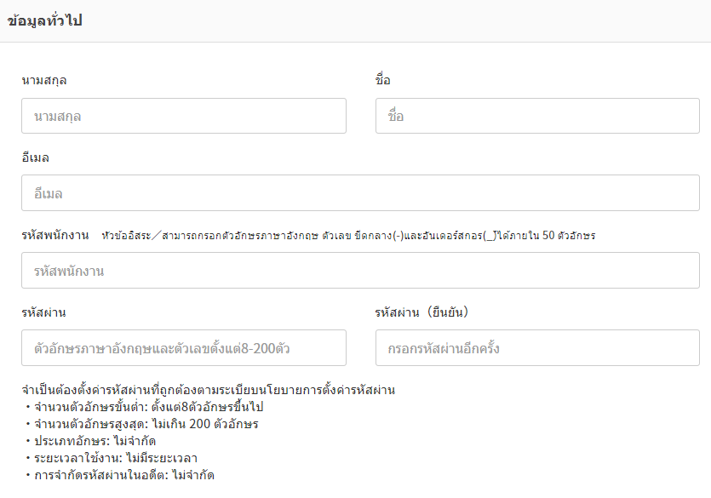
Task: Click the กรอกรหัสผ่านอีกครั้ง confirm password field
Action: click(536, 348)
